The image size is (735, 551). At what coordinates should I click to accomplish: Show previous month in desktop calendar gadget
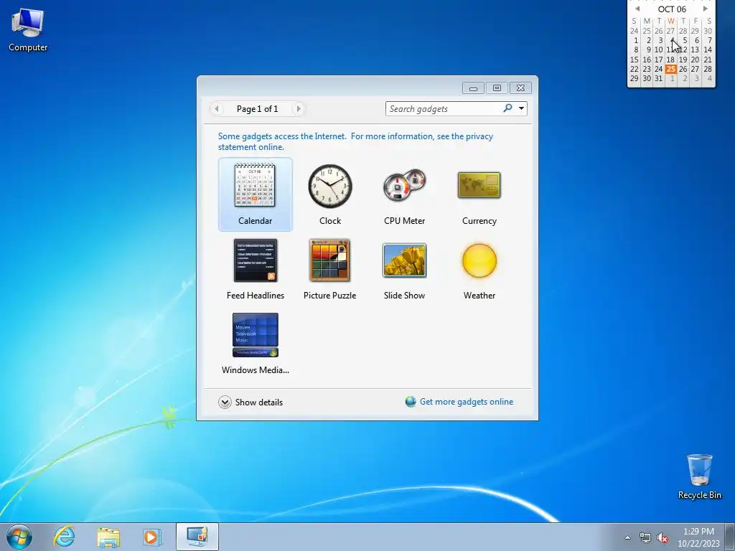pyautogui.click(x=637, y=9)
